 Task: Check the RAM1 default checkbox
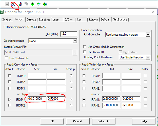(84, 76)
